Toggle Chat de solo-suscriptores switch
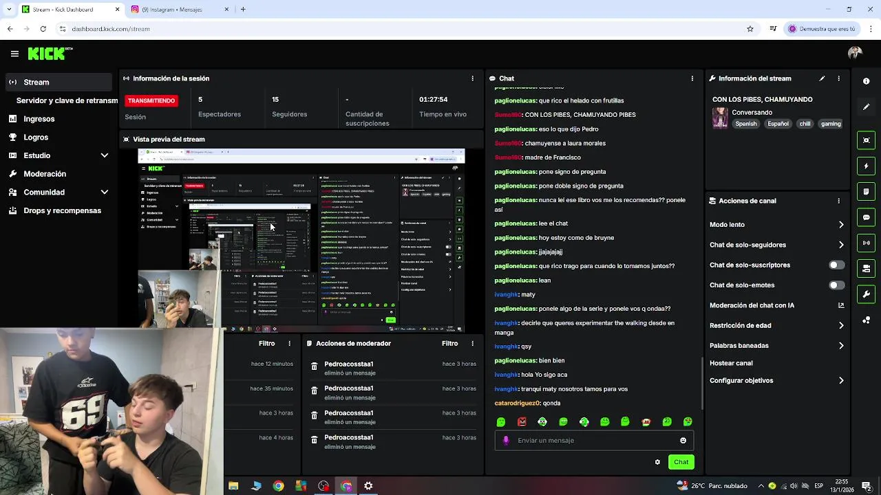 click(836, 265)
